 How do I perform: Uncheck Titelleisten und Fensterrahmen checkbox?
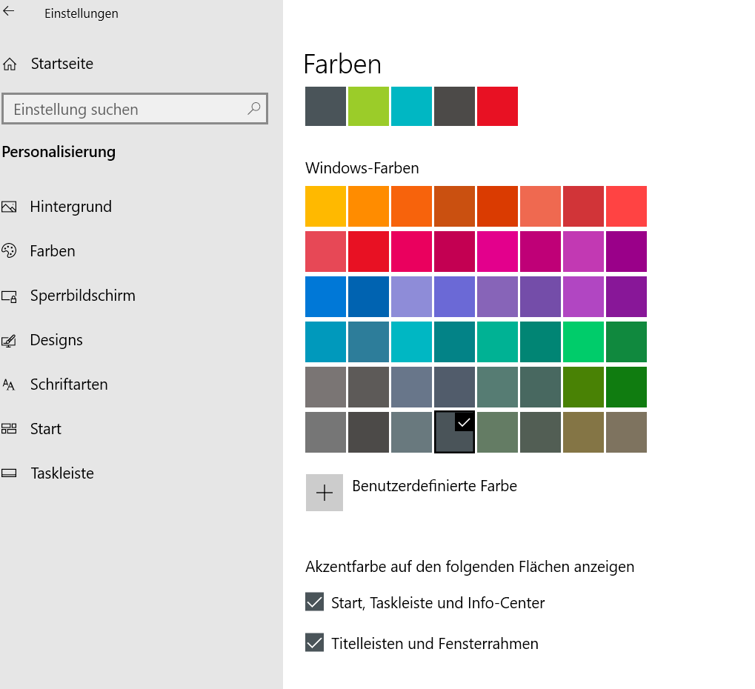pyautogui.click(x=315, y=642)
